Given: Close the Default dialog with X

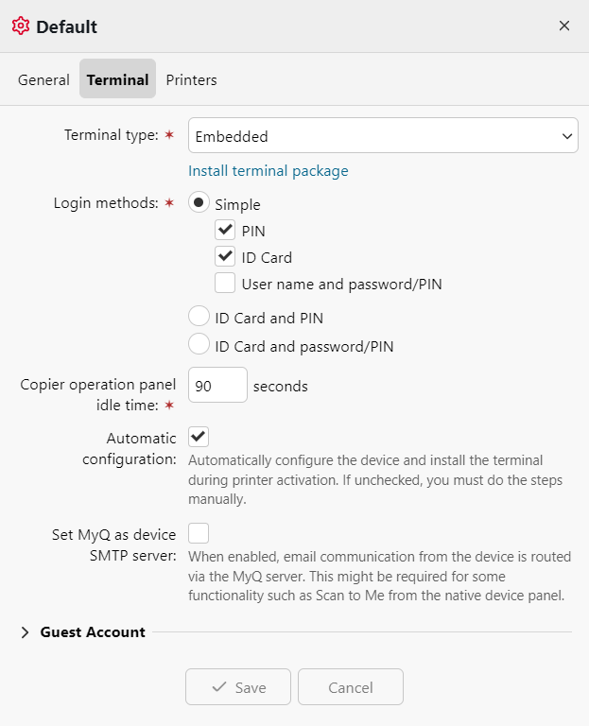Looking at the screenshot, I should click(x=564, y=26).
